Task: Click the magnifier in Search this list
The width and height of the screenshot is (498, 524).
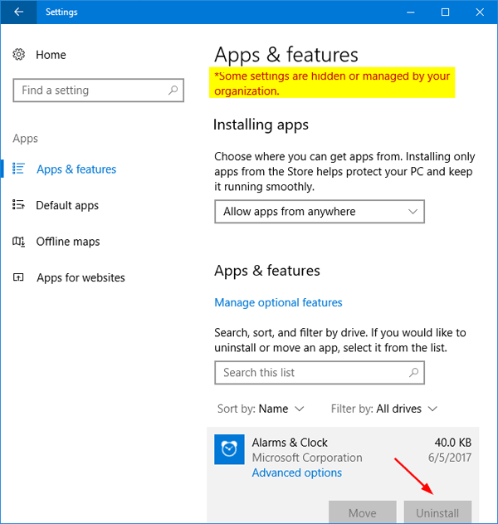Action: pyautogui.click(x=412, y=373)
